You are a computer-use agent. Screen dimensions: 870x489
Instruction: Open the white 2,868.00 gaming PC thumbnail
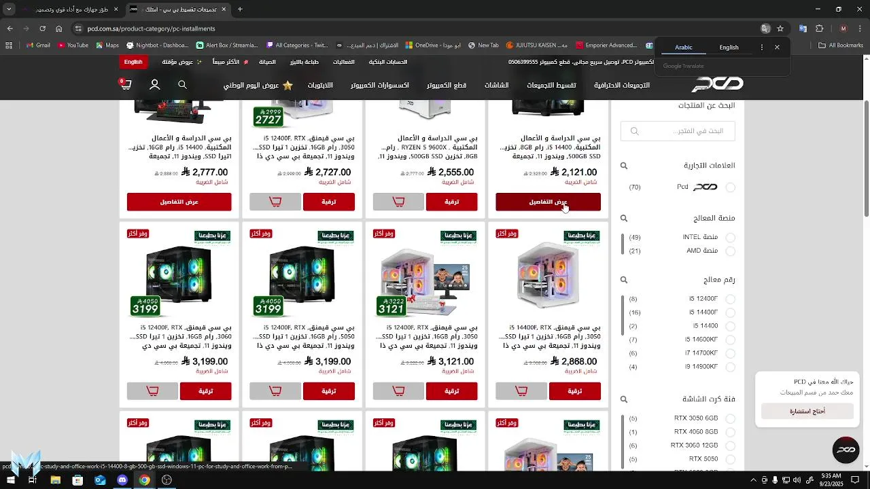click(x=548, y=274)
